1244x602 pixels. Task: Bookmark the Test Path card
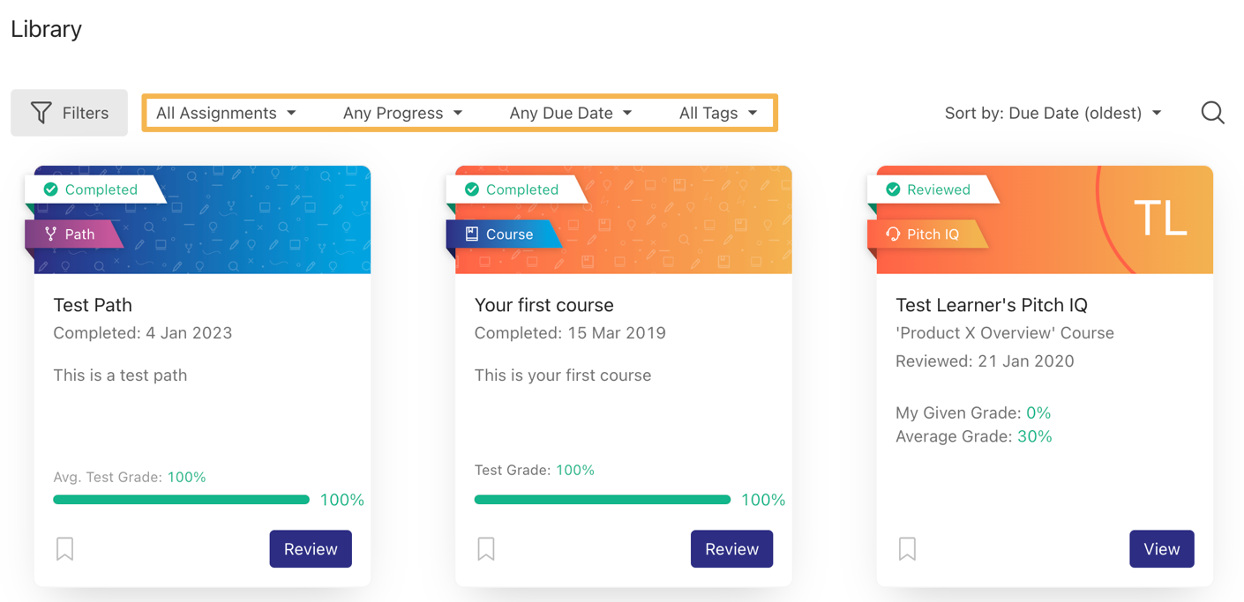(x=64, y=548)
